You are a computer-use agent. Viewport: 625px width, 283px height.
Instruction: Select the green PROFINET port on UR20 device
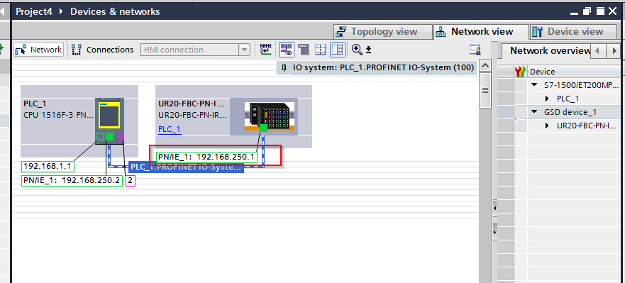263,128
